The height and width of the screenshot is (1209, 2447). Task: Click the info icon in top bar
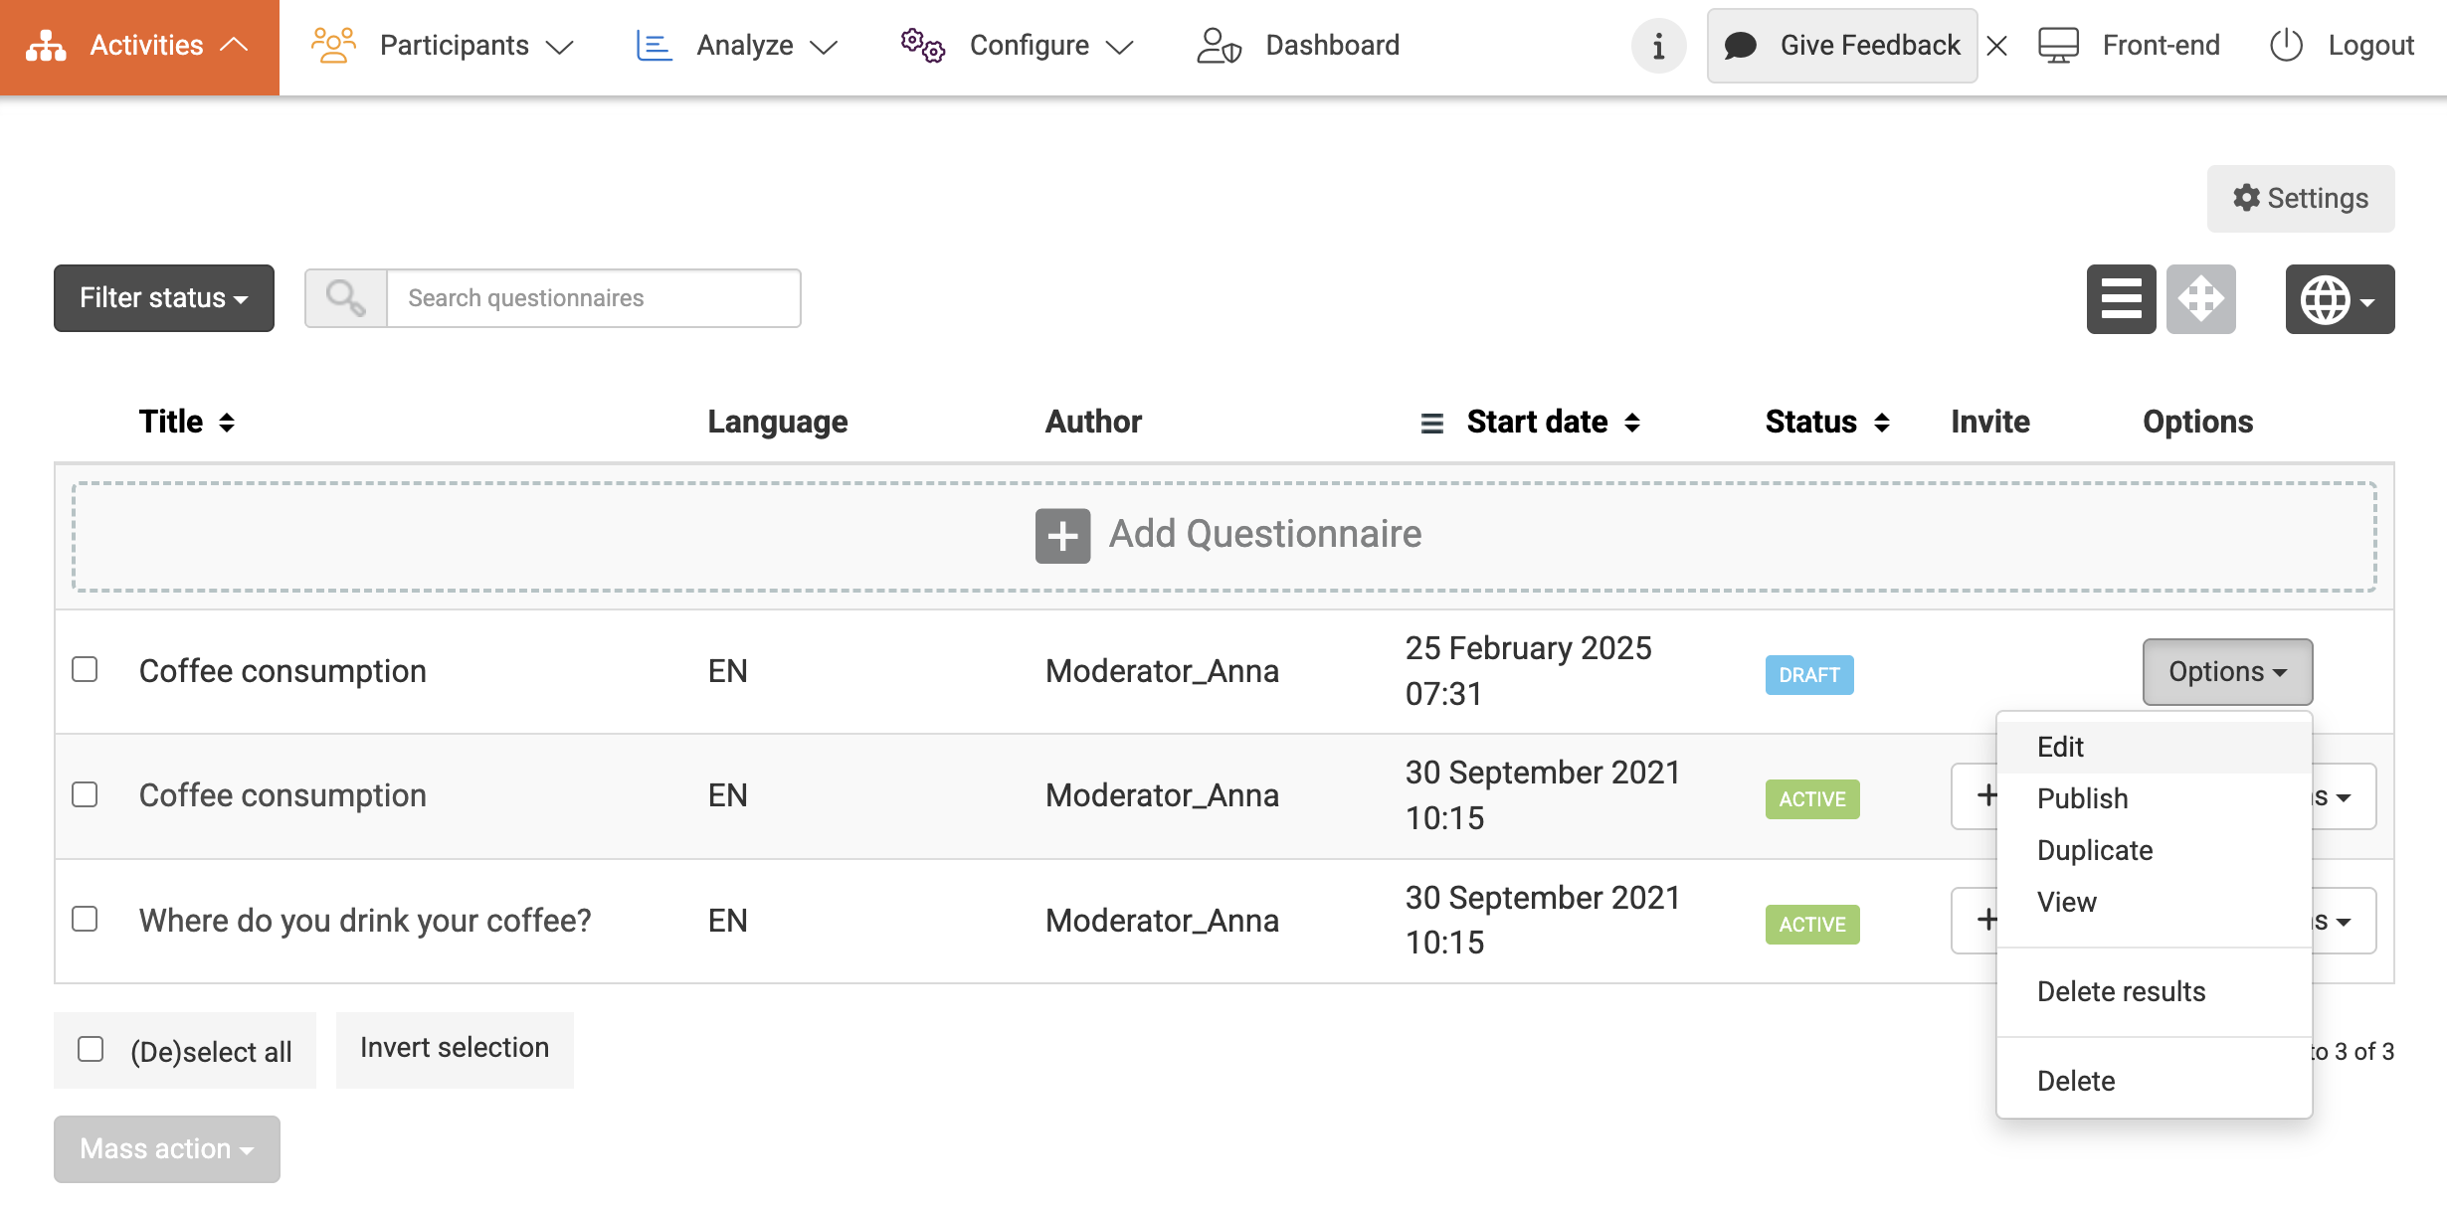[x=1658, y=46]
